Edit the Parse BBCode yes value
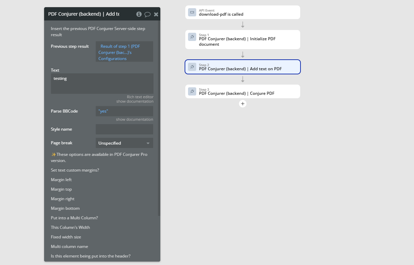This screenshot has width=414, height=265. click(124, 111)
